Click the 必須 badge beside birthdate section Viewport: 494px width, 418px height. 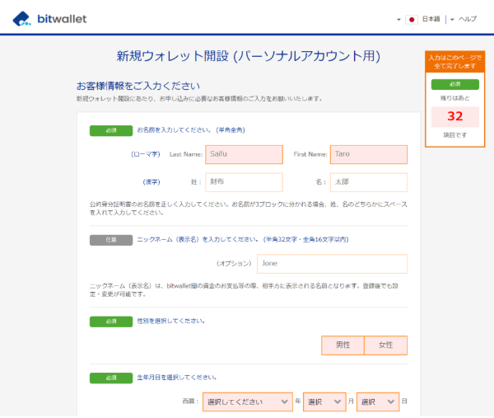[110, 378]
